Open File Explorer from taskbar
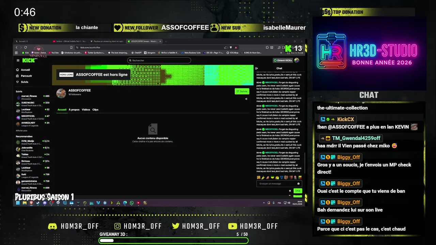436x245 pixels. 25,203
